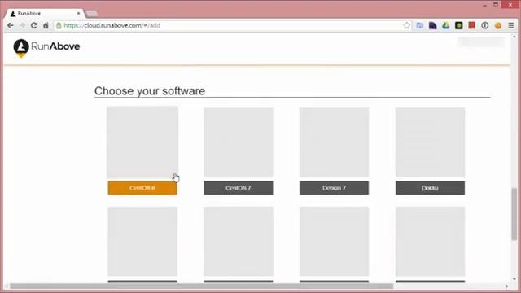521x293 pixels.
Task: Click the green-on-black square extension icon
Action: tap(459, 25)
